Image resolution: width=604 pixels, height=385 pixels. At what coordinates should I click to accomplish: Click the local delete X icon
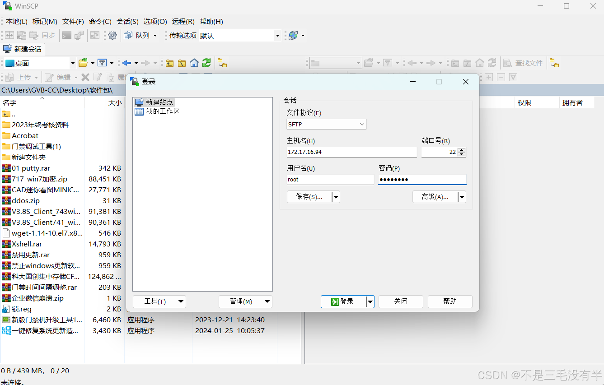coord(85,77)
